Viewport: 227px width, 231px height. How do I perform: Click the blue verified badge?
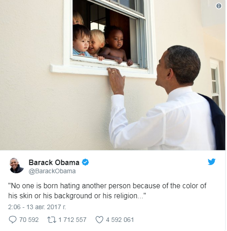pyautogui.click(x=85, y=162)
